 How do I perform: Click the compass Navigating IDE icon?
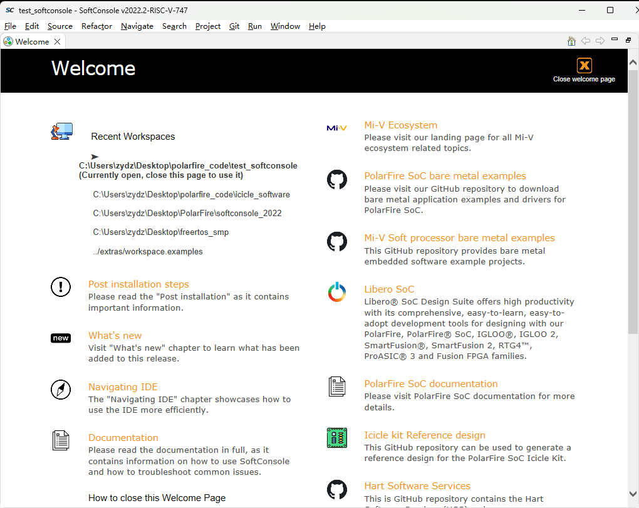pos(61,390)
